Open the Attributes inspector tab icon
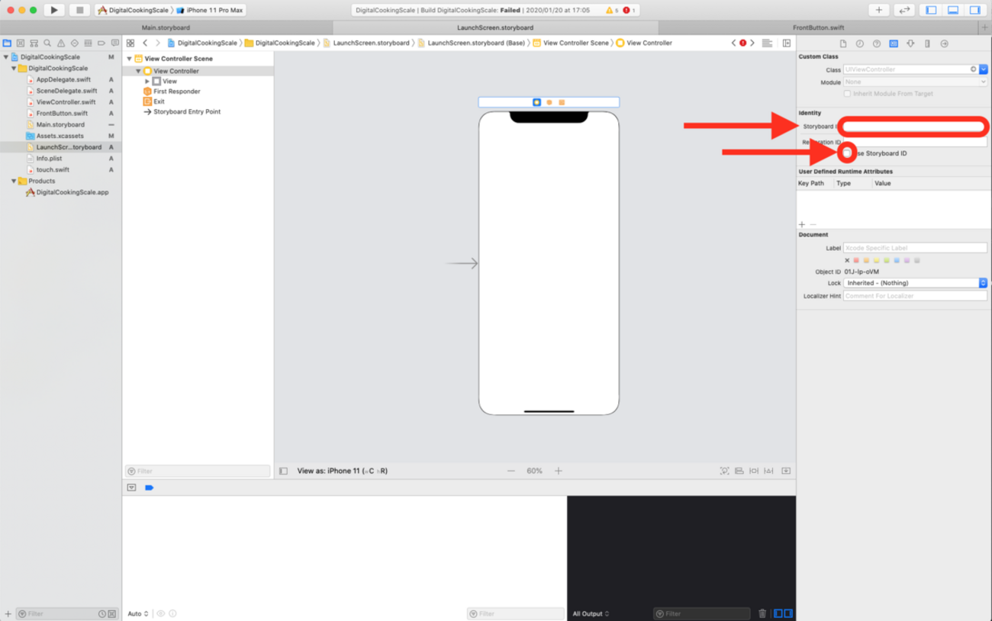 click(x=910, y=43)
